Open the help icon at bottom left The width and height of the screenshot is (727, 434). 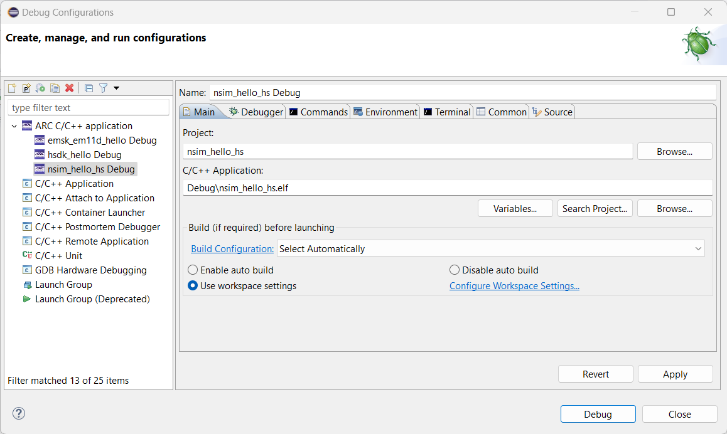pos(18,413)
